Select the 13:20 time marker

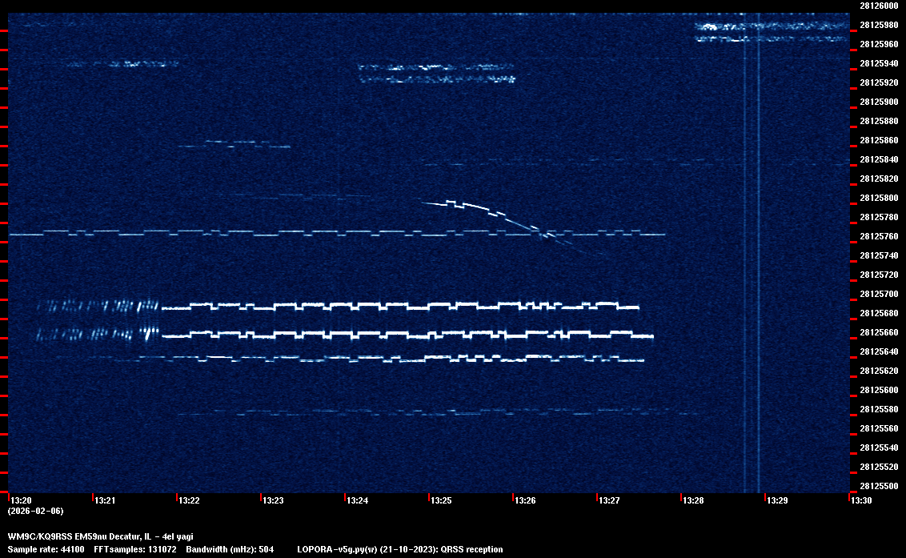click(20, 500)
